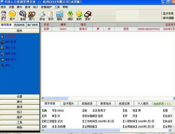Sort by the 出生年月 column header
The image size is (175, 134).
(170, 25)
